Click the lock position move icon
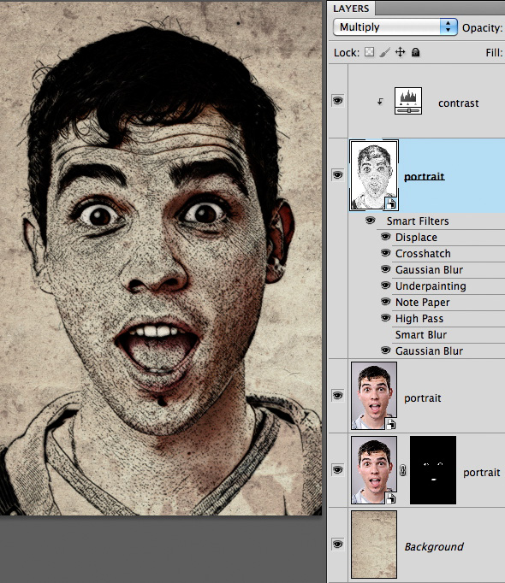The image size is (505, 583). (400, 52)
